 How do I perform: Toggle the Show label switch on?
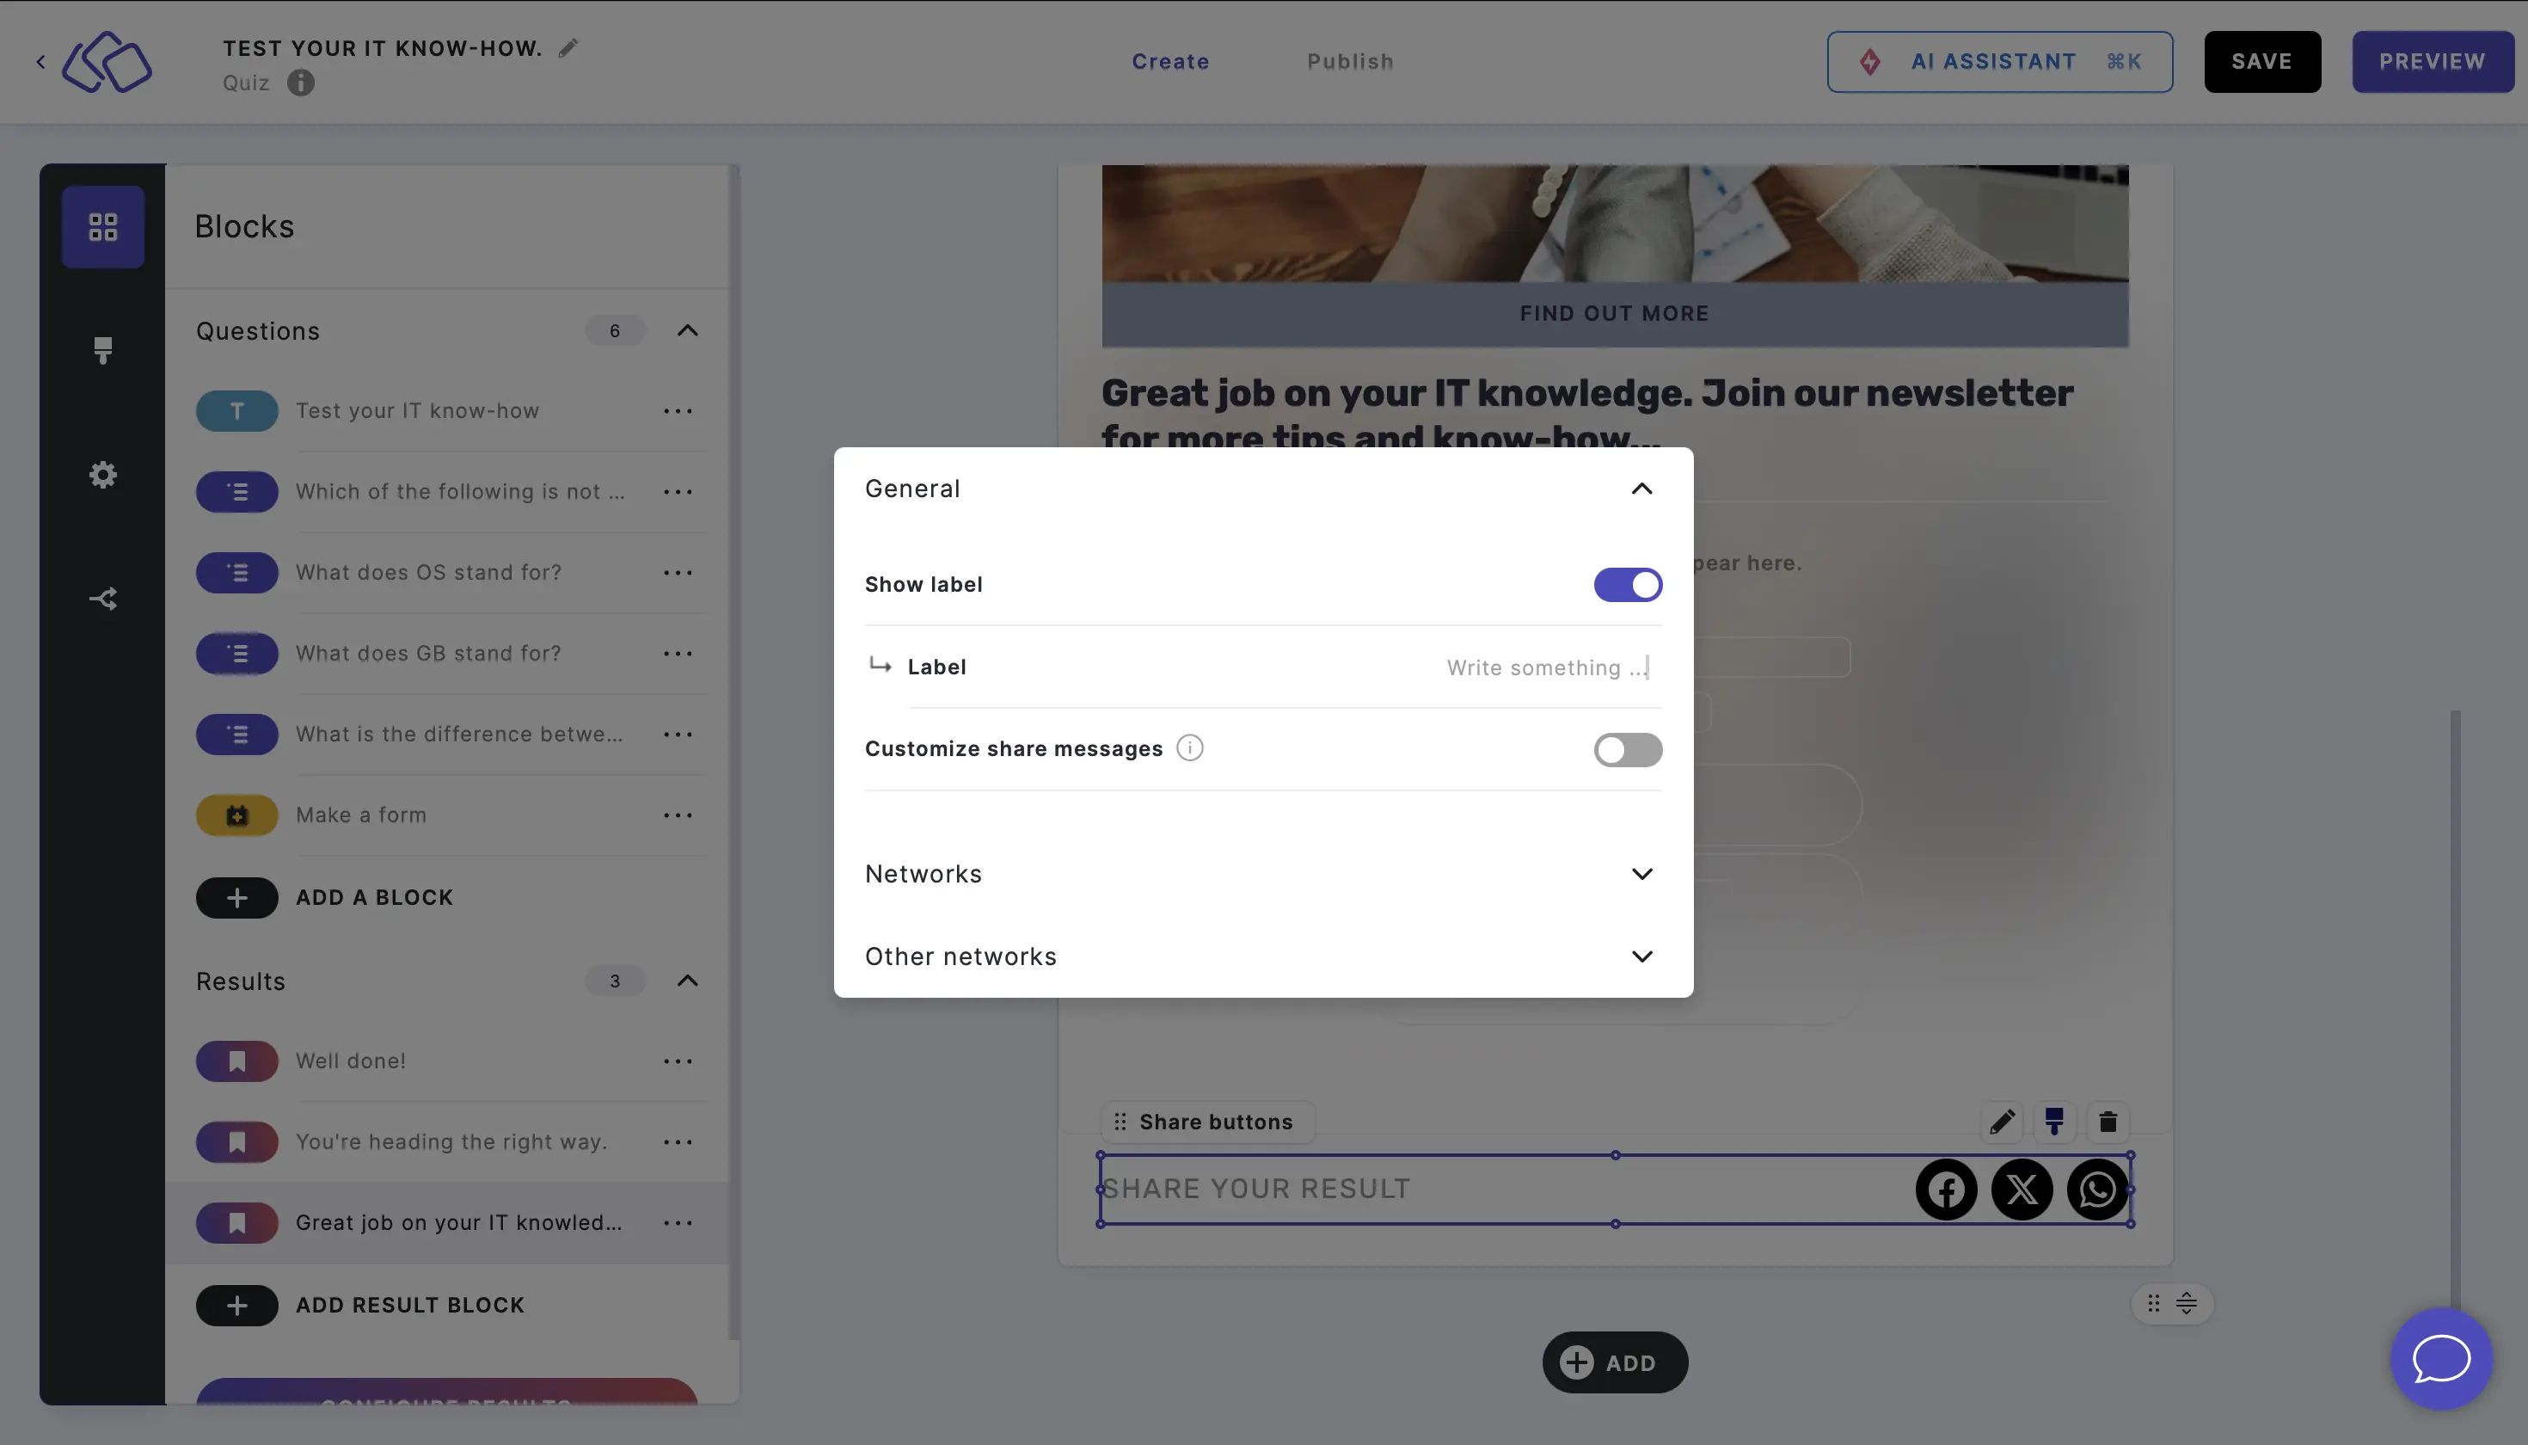(x=1627, y=583)
